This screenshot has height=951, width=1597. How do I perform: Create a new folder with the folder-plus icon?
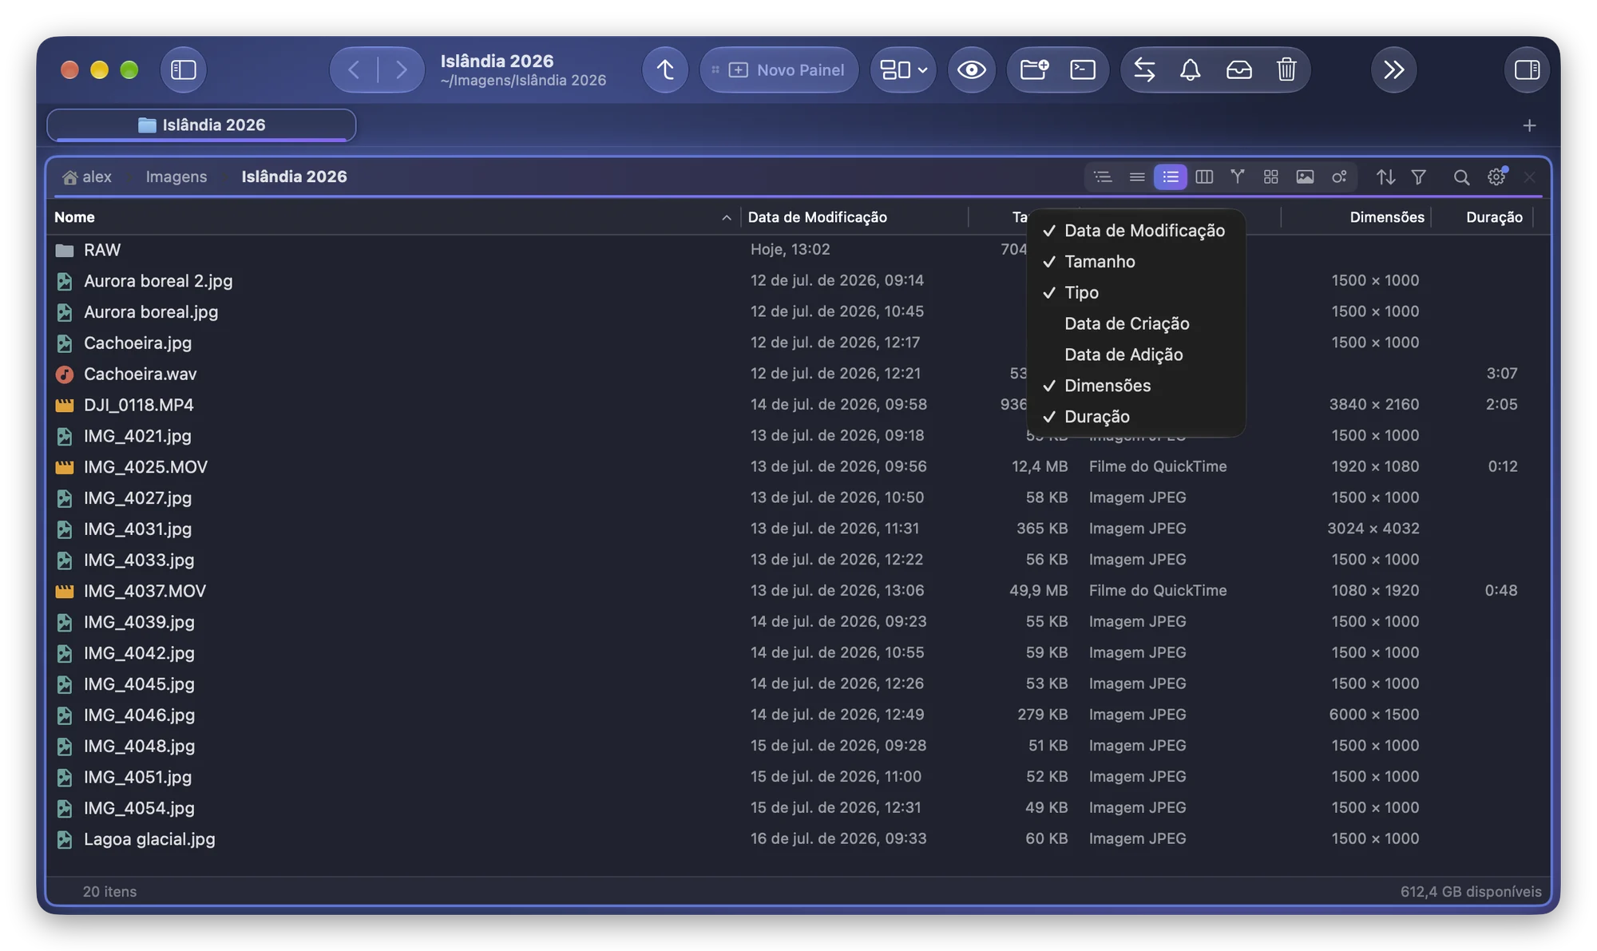[1034, 69]
